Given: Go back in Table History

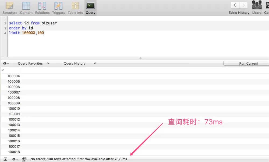Looking at the screenshot, I should (x=235, y=5).
